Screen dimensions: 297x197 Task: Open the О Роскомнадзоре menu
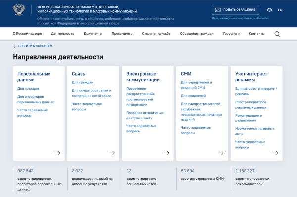(27, 34)
